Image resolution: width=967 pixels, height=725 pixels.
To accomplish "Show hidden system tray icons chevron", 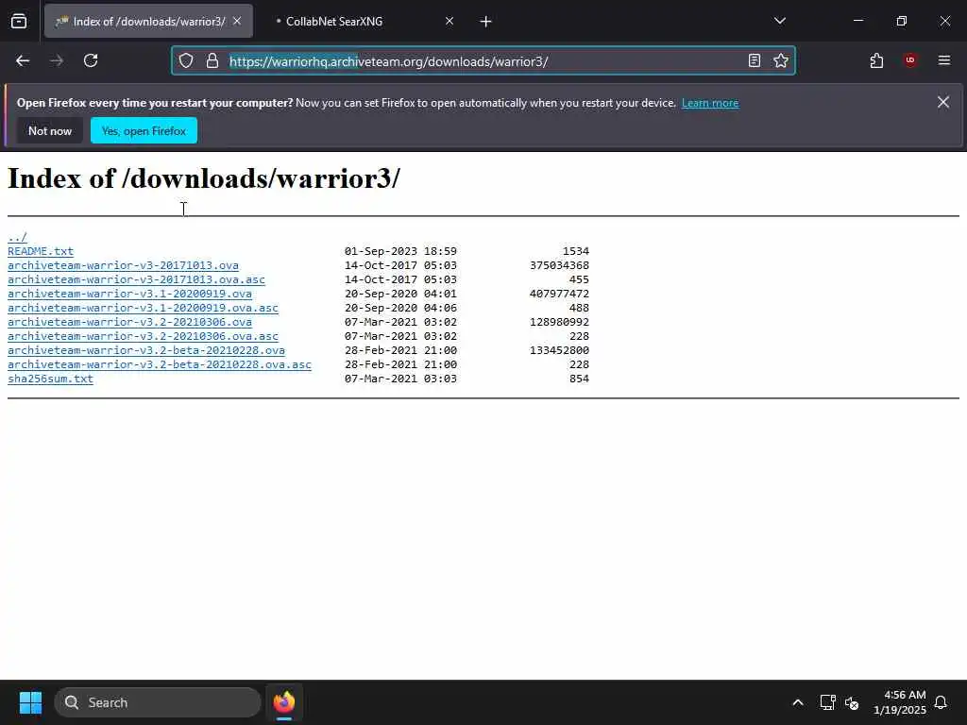I will [x=797, y=702].
